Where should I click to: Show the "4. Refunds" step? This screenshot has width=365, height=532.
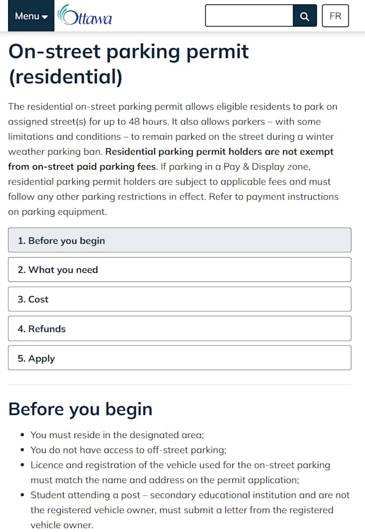(x=179, y=328)
